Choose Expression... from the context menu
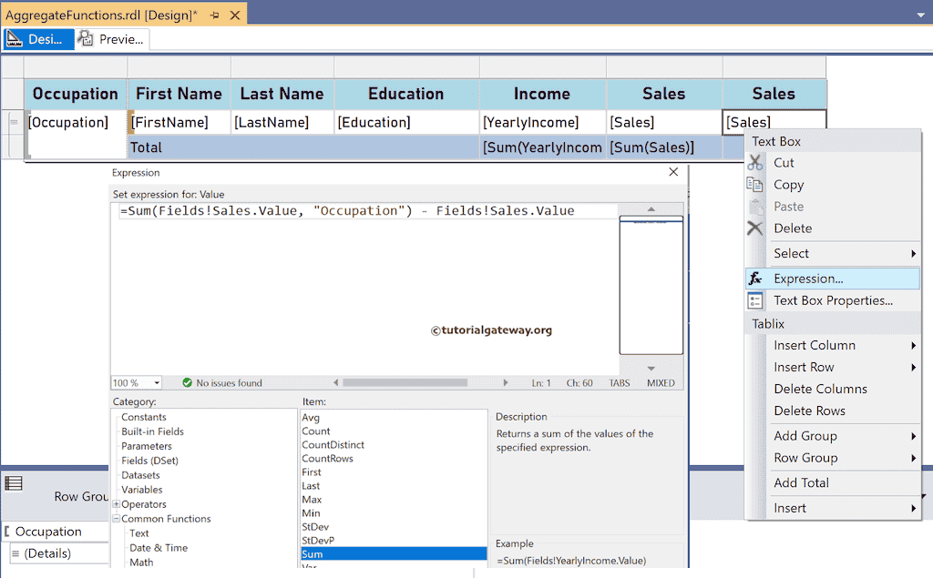The height and width of the screenshot is (578, 933). point(833,279)
